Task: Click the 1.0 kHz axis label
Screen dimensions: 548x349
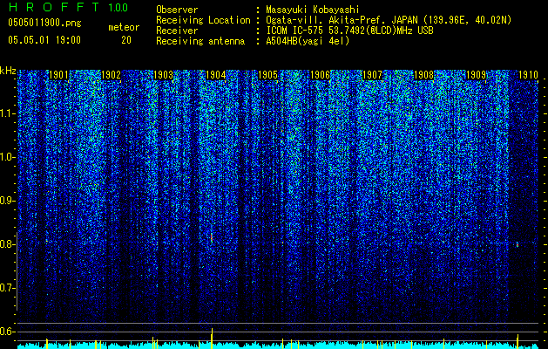Action: click(x=8, y=157)
